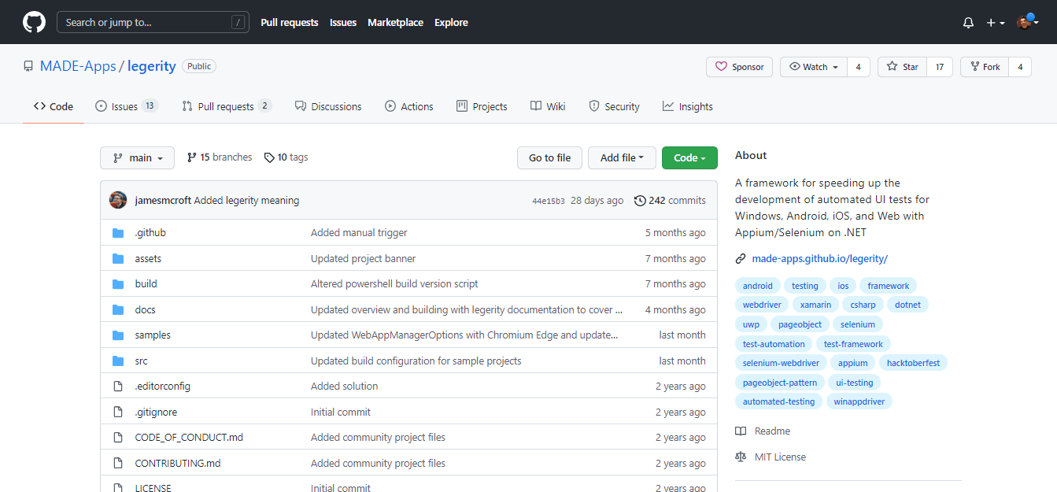
Task: Star the legerity repository
Action: 903,67
